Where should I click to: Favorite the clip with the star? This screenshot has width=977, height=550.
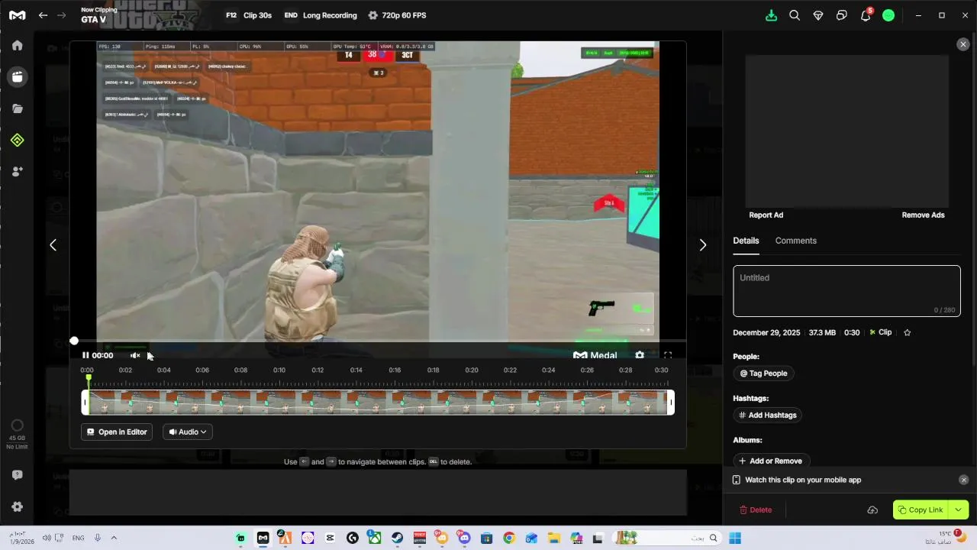(908, 332)
